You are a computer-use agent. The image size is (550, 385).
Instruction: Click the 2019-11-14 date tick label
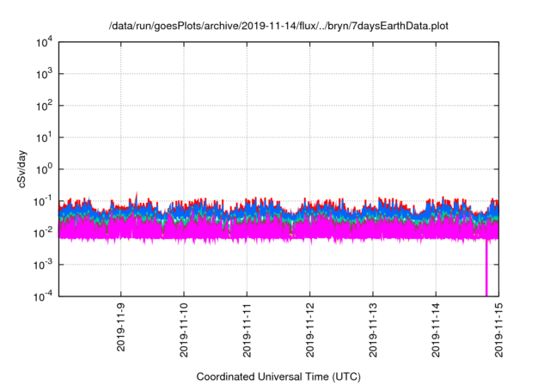(x=436, y=330)
